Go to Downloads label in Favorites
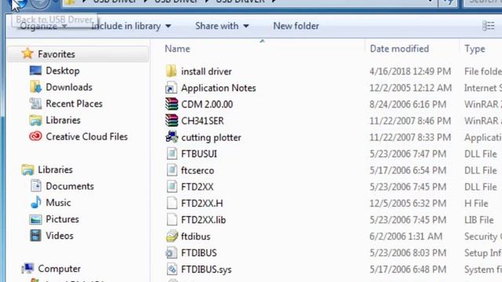The height and width of the screenshot is (282, 502). click(69, 87)
